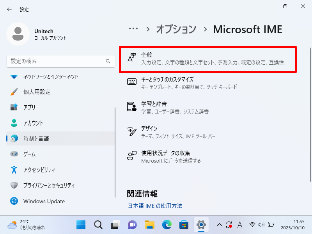Click the Settings gear on the taskbar

[201, 225]
